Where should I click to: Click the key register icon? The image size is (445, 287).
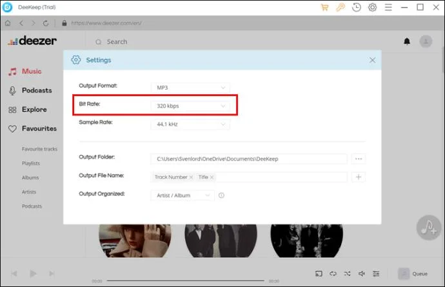(x=341, y=7)
